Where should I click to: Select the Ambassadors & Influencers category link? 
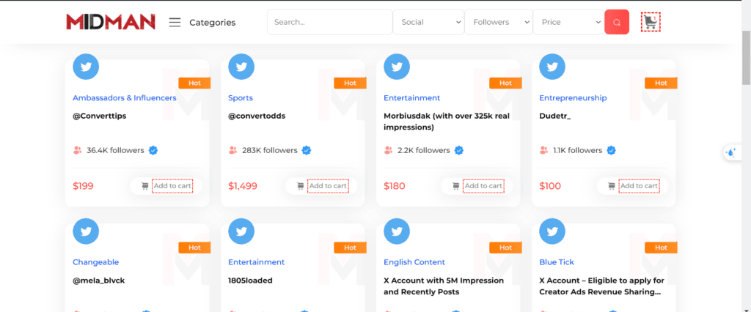pyautogui.click(x=124, y=98)
